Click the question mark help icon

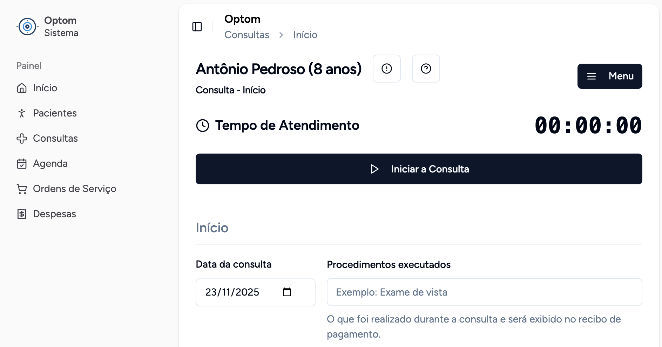(426, 69)
